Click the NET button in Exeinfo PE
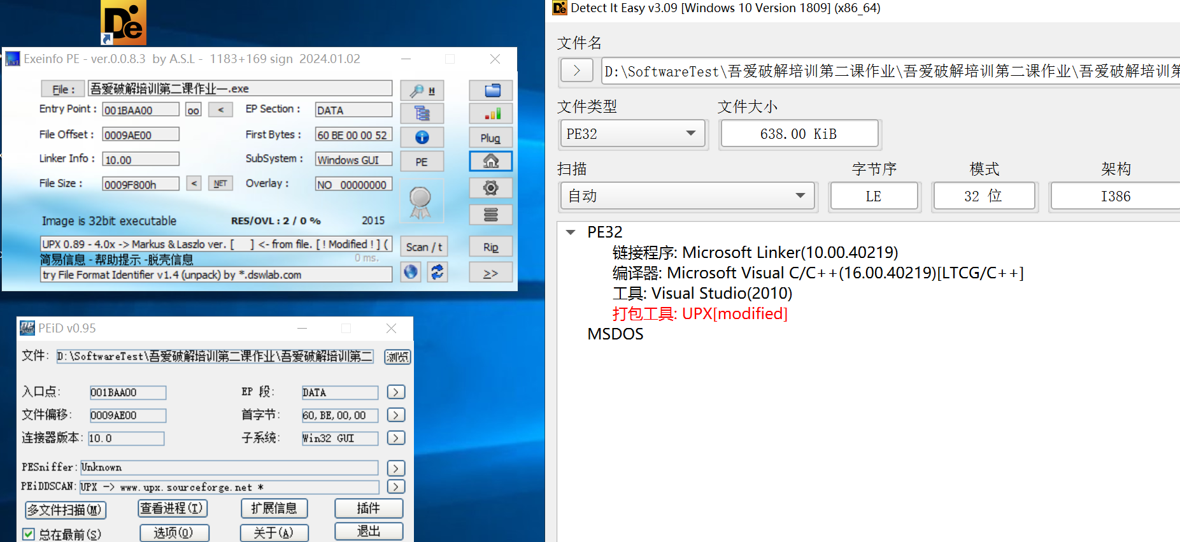1180x542 pixels. tap(220, 183)
